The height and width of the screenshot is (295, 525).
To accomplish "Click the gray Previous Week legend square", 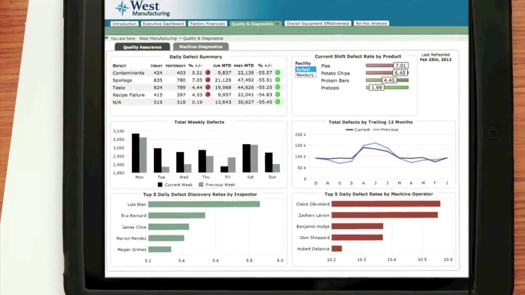I will (201, 185).
